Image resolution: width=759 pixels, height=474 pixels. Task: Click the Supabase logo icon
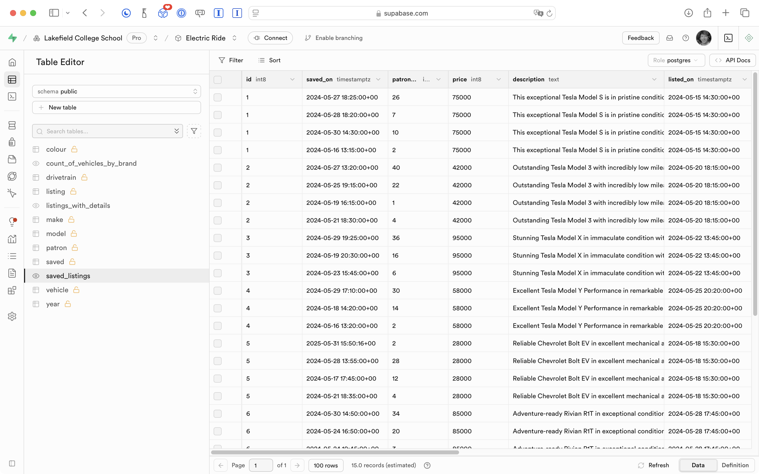(13, 38)
